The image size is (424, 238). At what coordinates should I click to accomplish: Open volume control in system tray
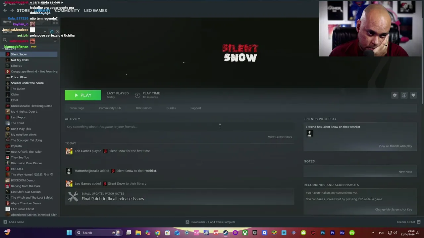(395, 233)
